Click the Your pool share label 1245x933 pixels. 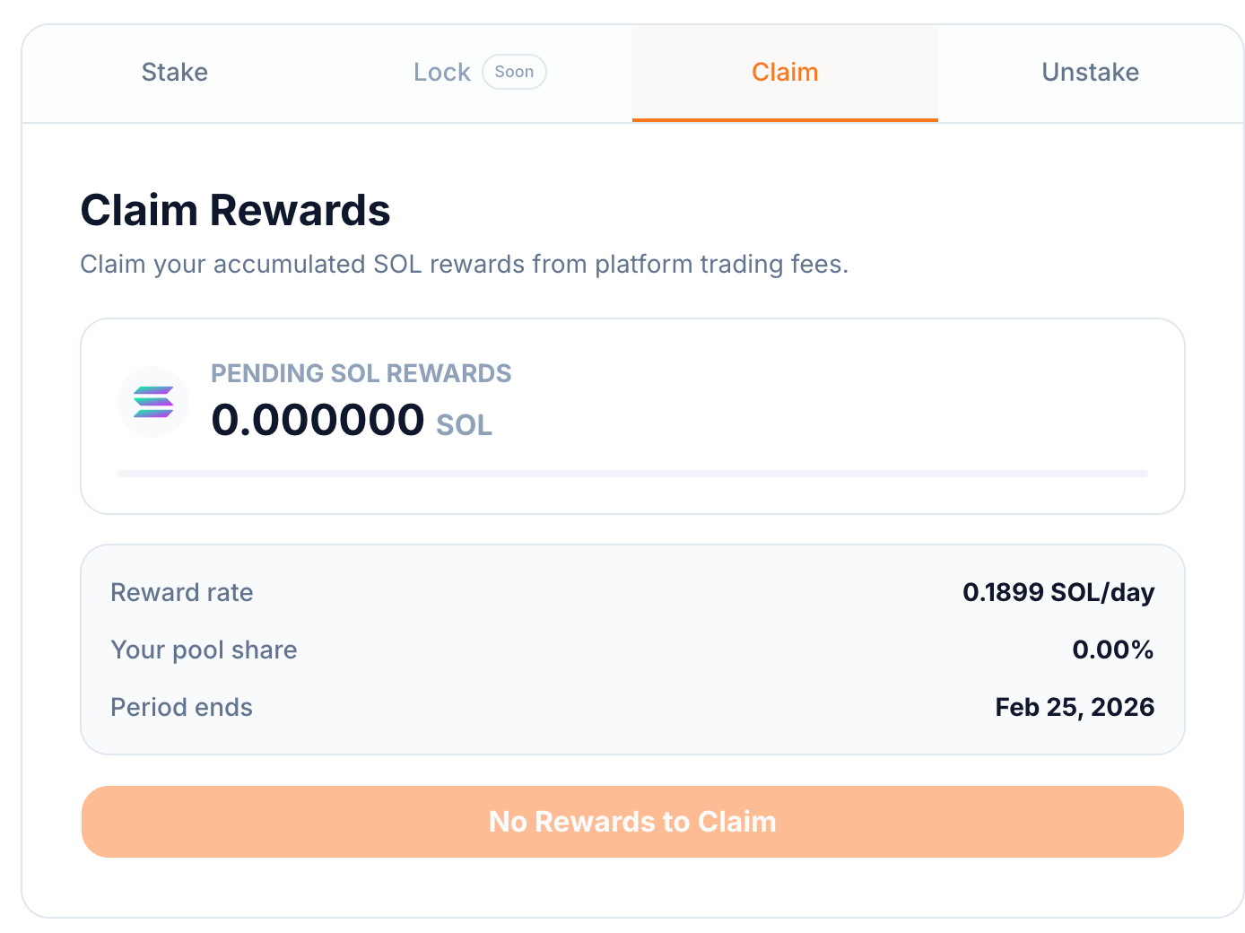[204, 650]
